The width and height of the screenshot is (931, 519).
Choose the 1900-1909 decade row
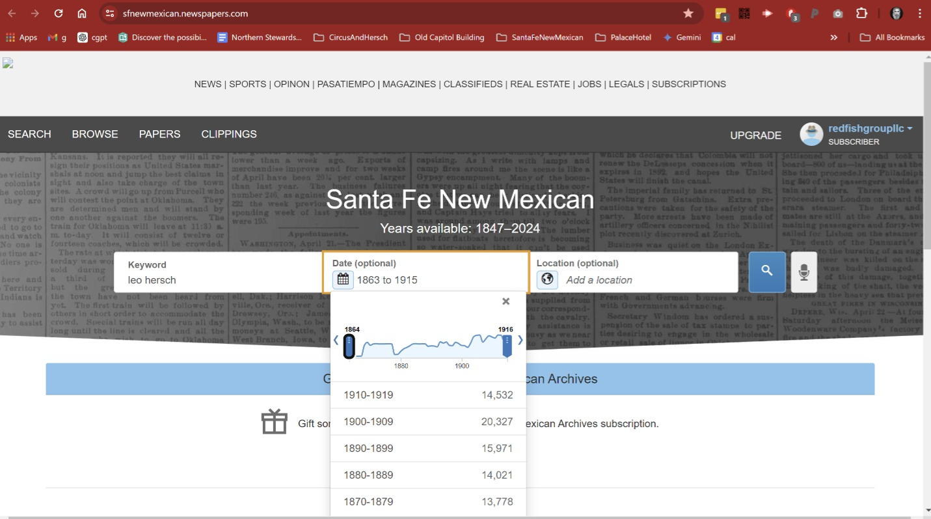pyautogui.click(x=428, y=421)
